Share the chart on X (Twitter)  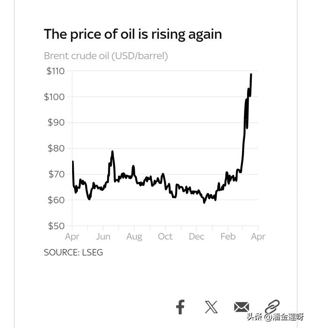[211, 307]
